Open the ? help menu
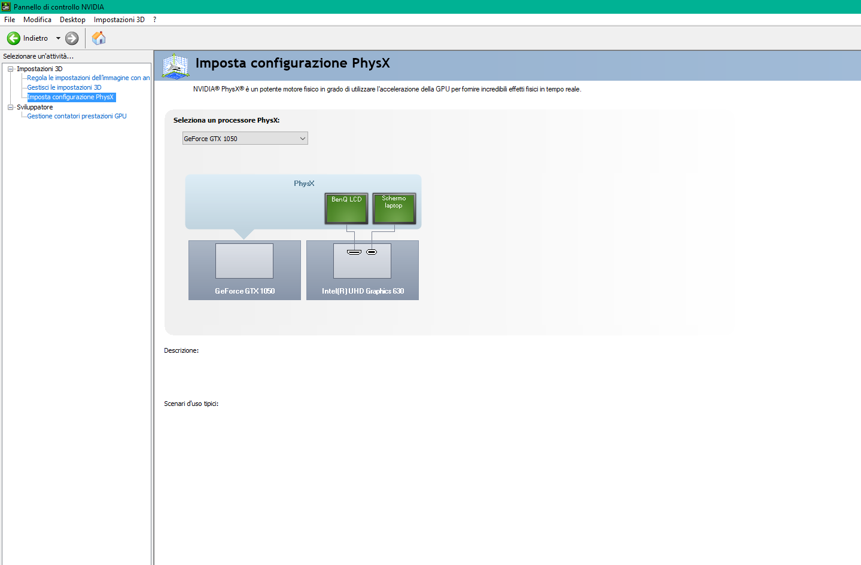 click(x=154, y=20)
